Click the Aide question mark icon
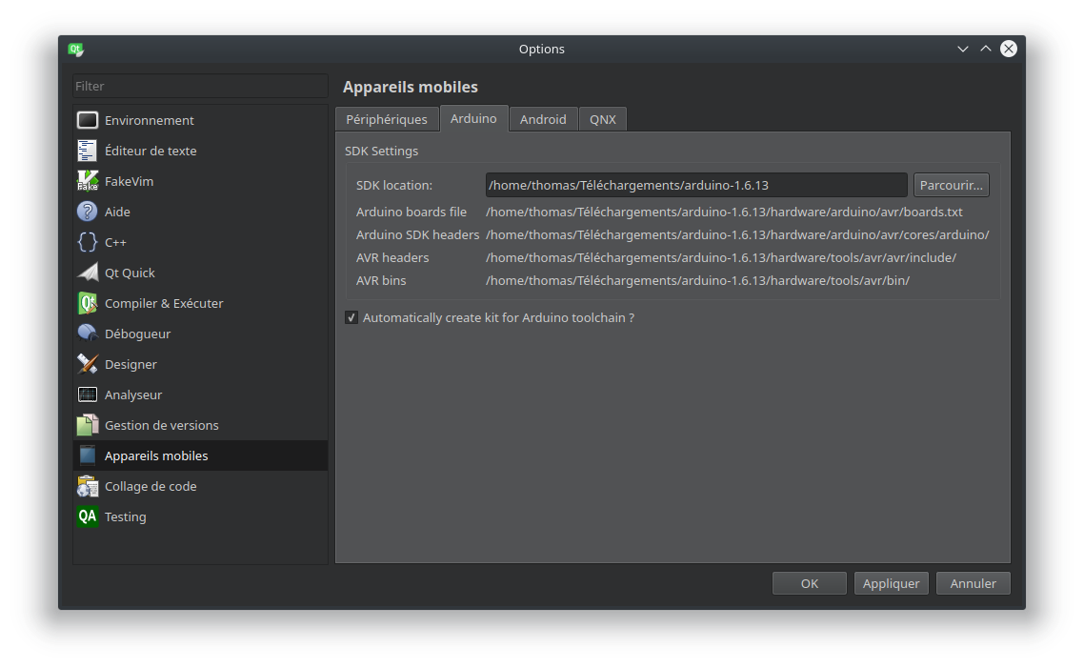This screenshot has width=1084, height=668. point(87,212)
